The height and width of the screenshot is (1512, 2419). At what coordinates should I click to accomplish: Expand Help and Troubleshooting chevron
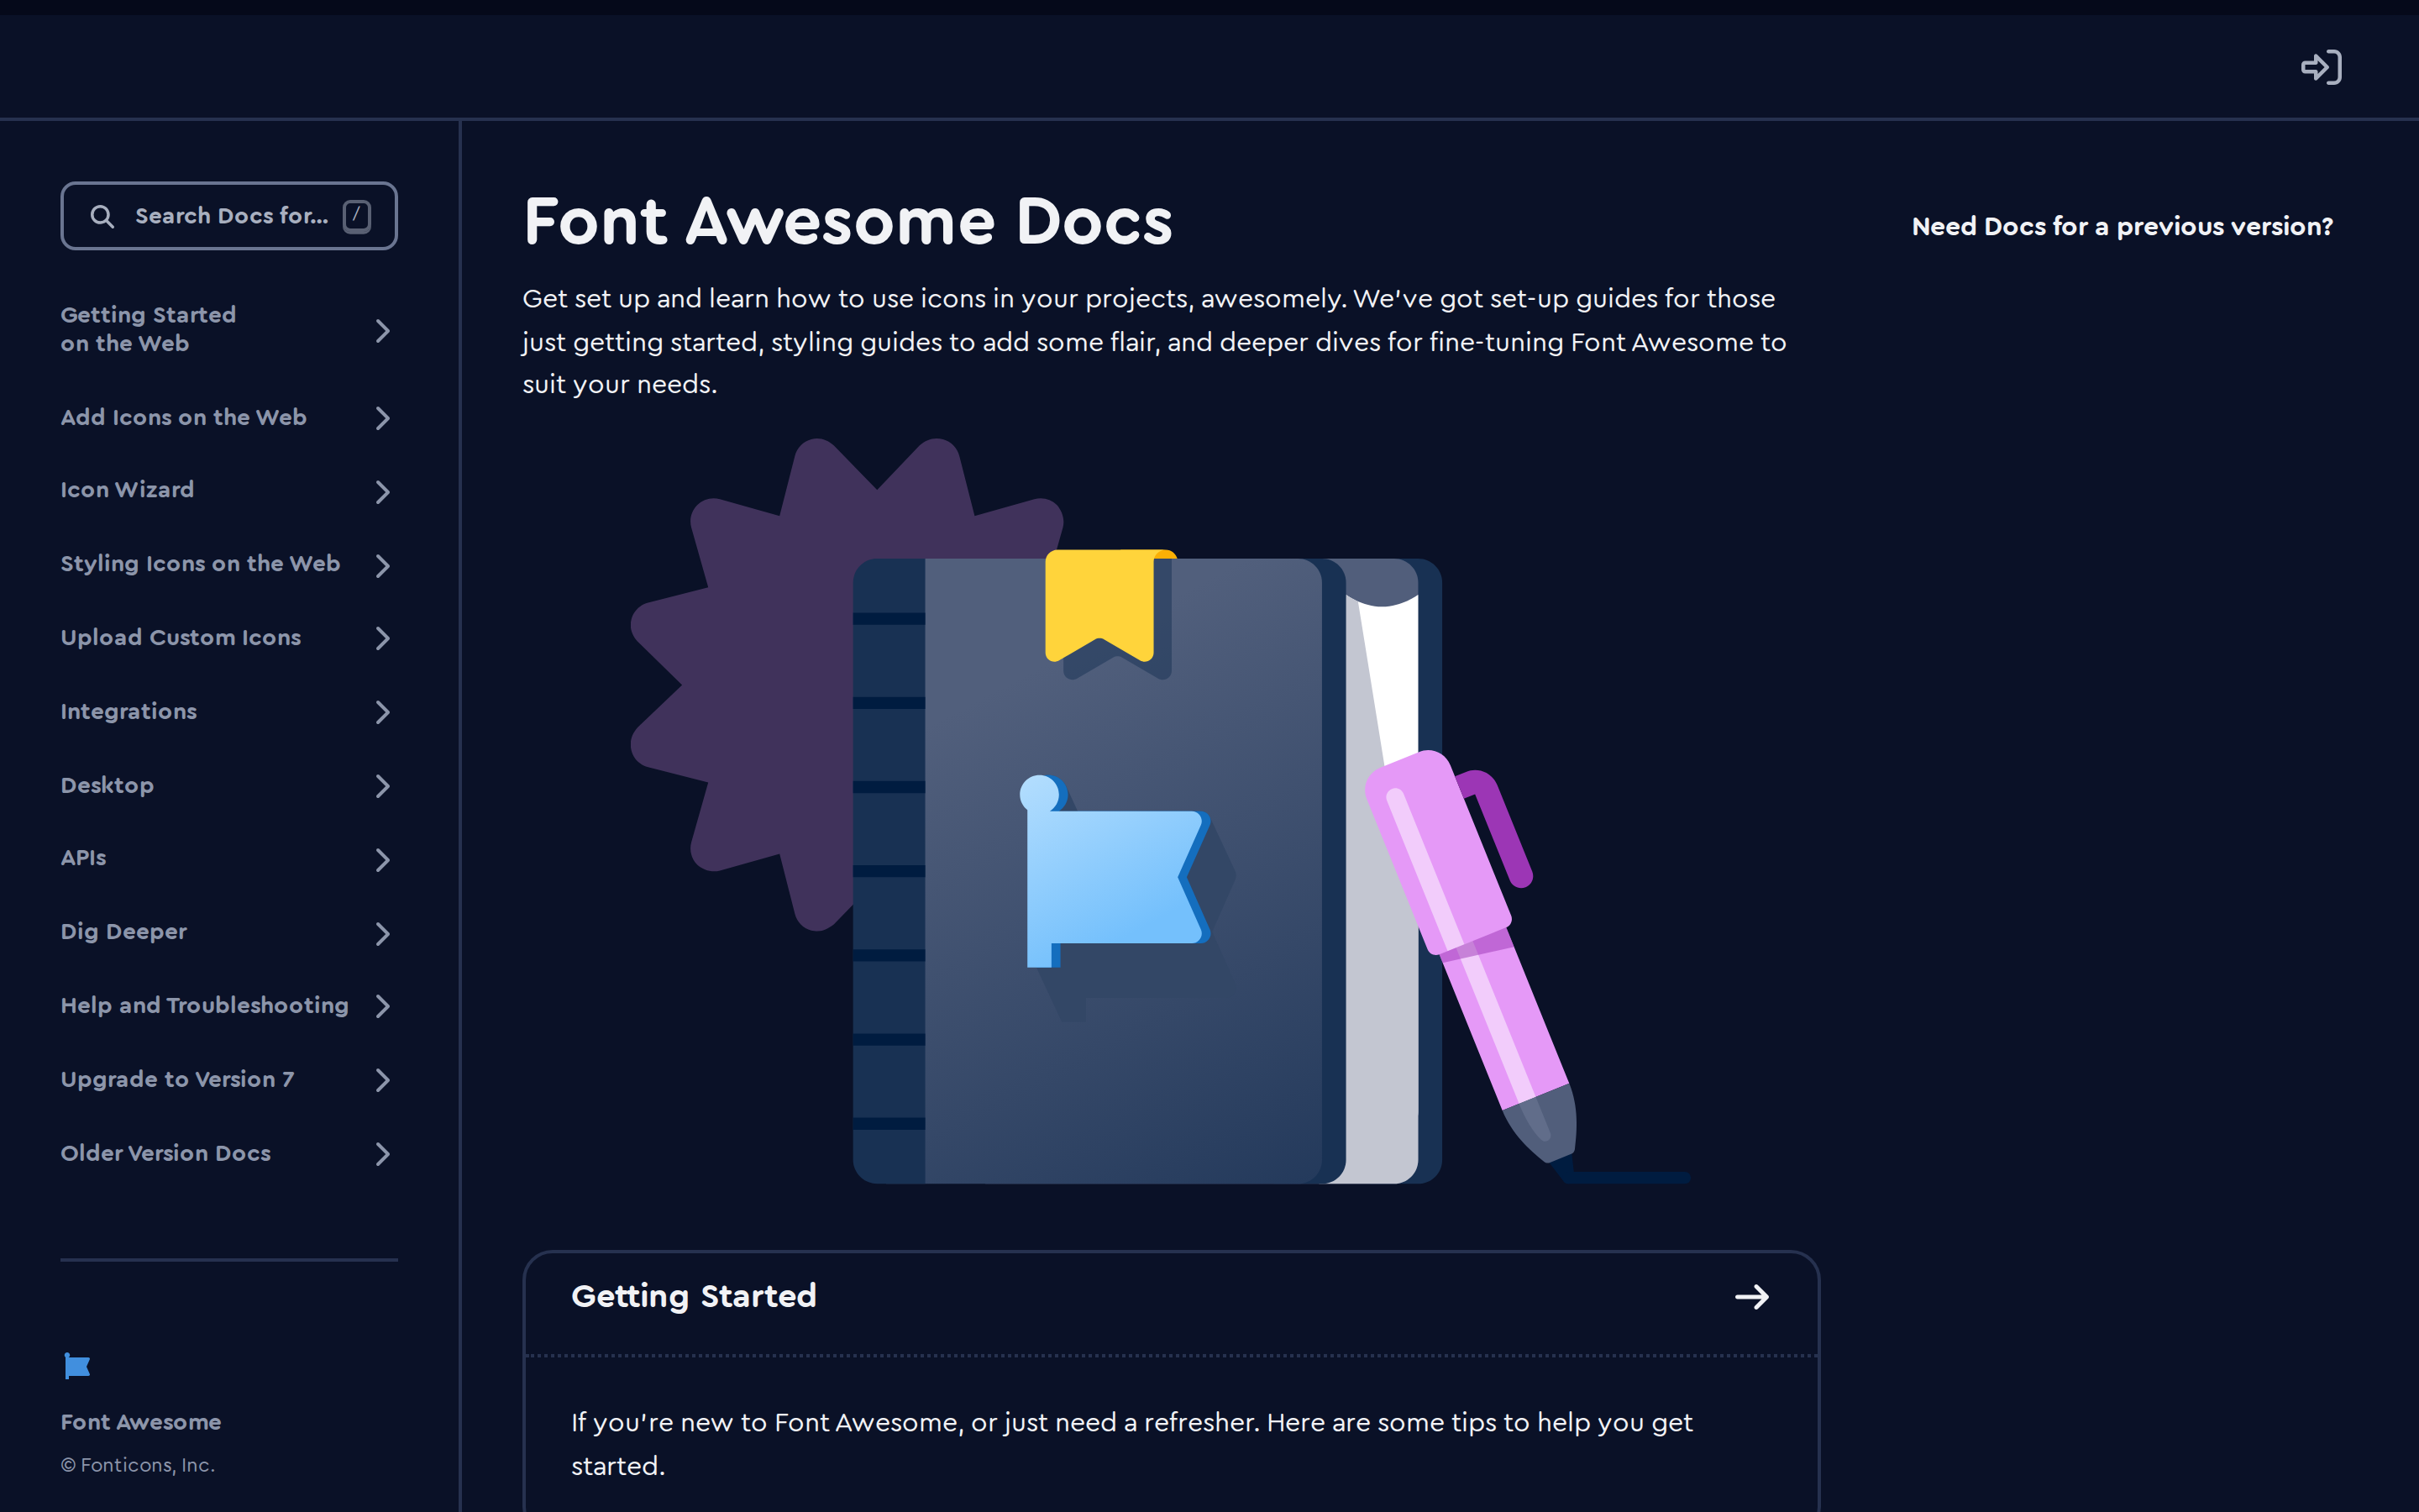pos(382,1006)
